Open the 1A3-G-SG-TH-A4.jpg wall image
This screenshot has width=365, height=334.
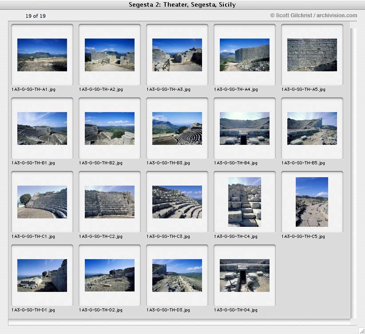point(245,55)
